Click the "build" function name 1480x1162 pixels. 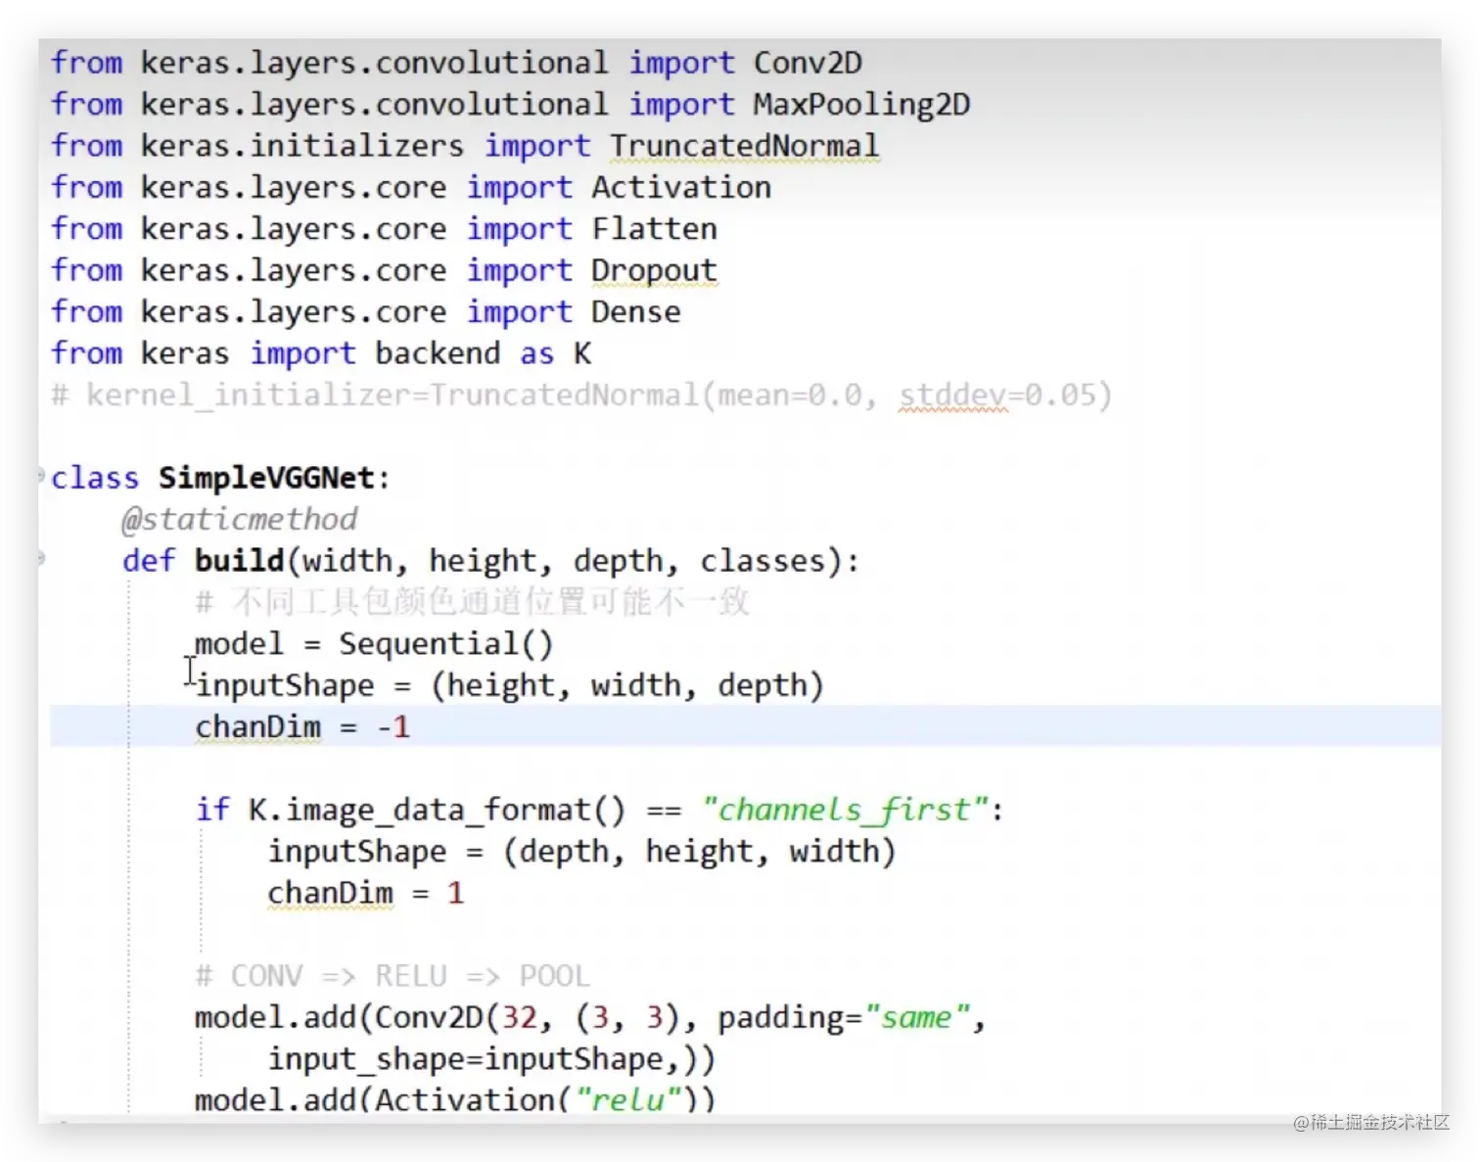239,561
